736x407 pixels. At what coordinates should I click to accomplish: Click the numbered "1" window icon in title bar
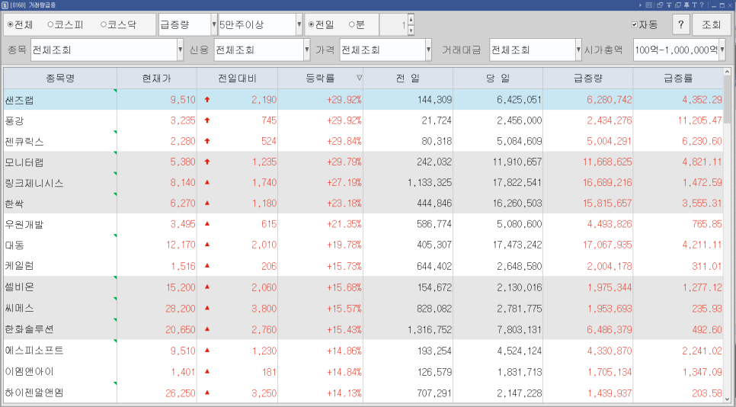[5, 5]
